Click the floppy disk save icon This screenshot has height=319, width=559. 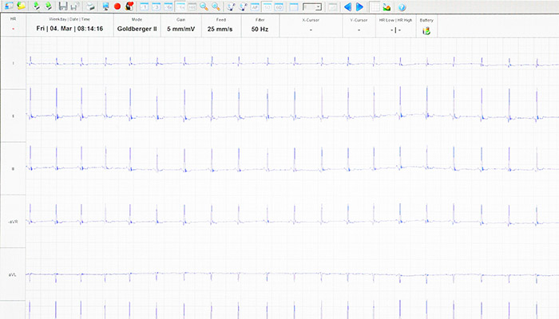coord(62,6)
